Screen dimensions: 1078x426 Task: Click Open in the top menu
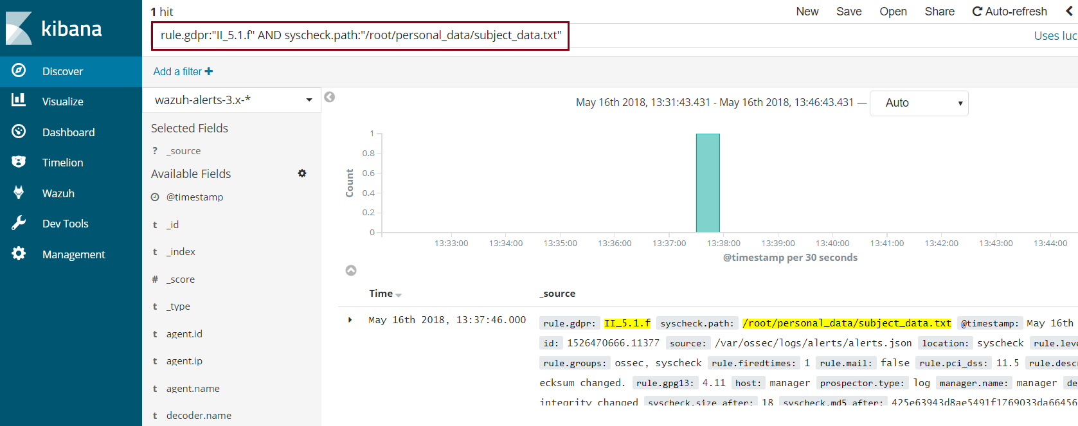(x=894, y=12)
